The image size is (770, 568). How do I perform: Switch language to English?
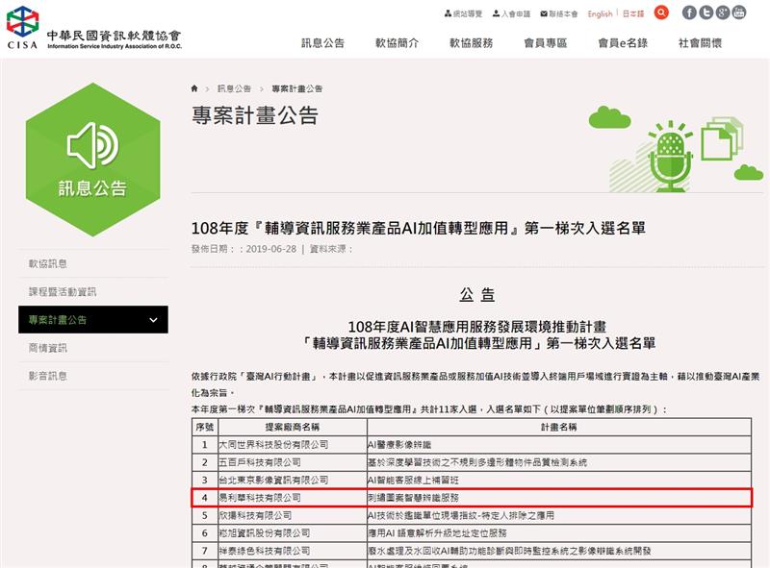pyautogui.click(x=600, y=13)
